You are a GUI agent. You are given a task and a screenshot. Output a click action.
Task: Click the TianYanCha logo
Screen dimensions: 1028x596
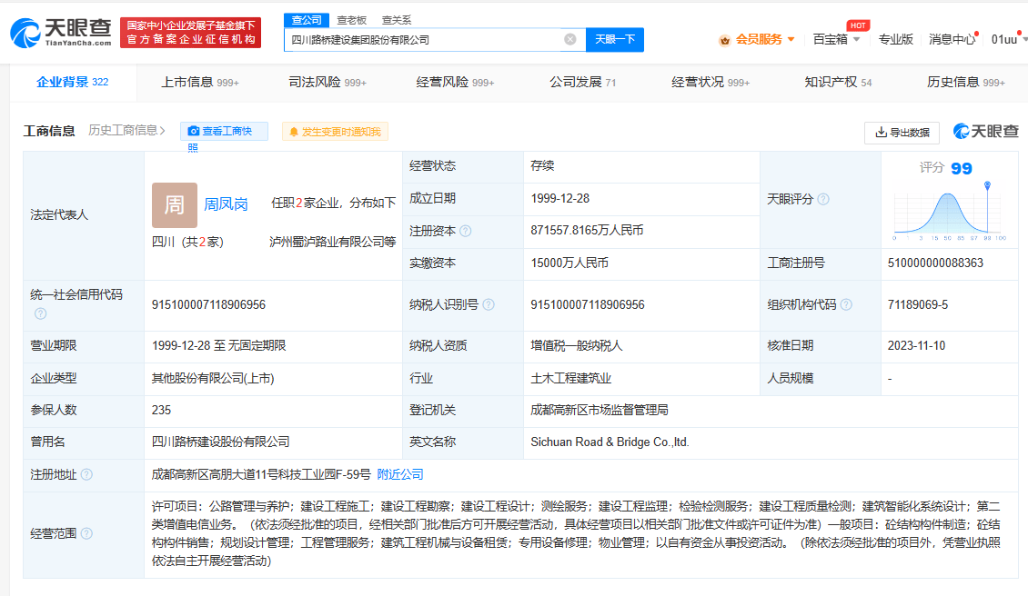[x=61, y=32]
